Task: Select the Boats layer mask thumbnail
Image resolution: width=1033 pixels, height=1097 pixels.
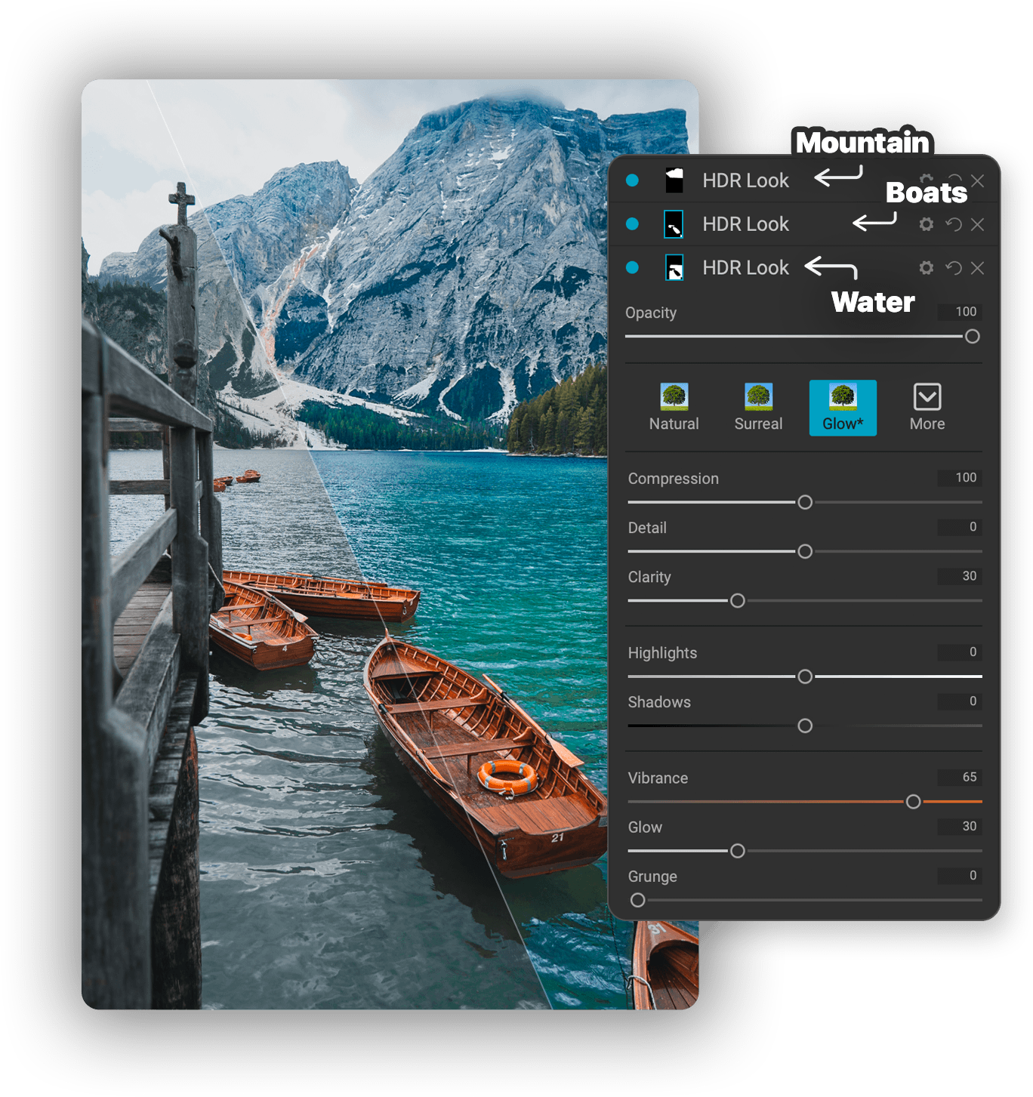Action: click(674, 224)
